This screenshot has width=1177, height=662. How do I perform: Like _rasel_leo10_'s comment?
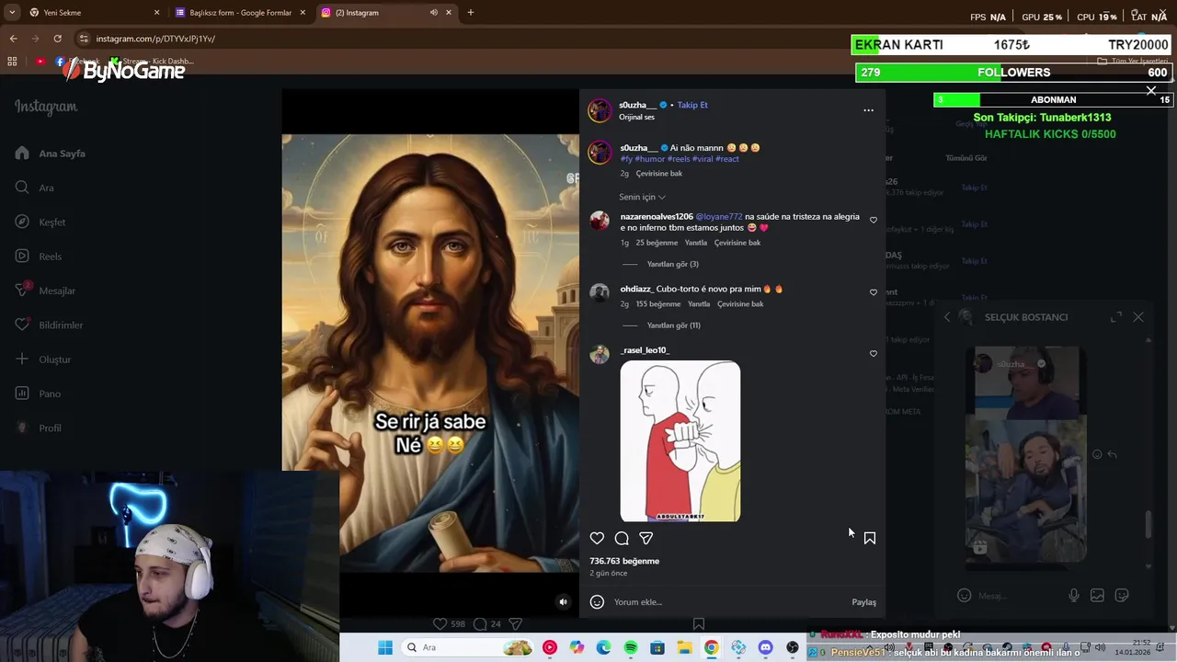click(874, 353)
